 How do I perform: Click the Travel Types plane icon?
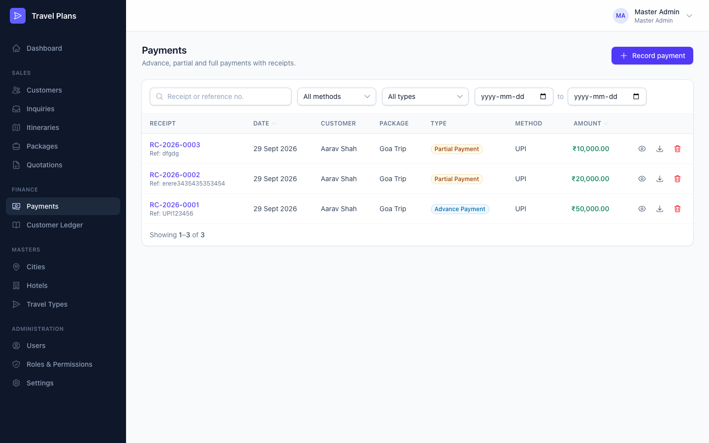click(x=16, y=304)
